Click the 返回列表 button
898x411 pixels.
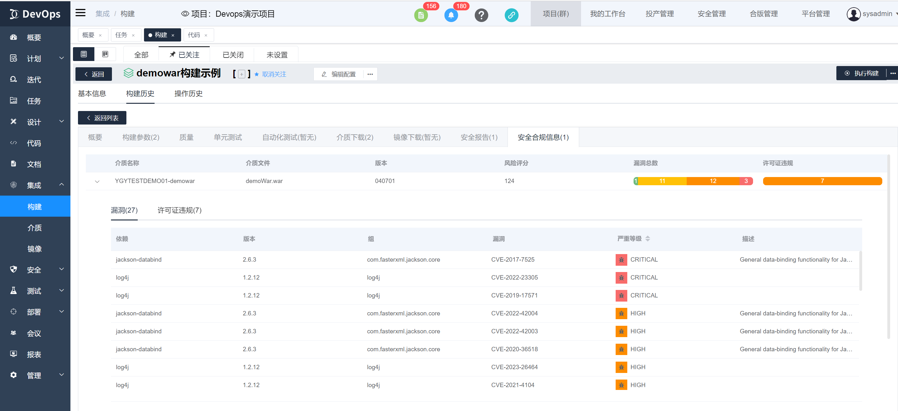click(x=102, y=118)
